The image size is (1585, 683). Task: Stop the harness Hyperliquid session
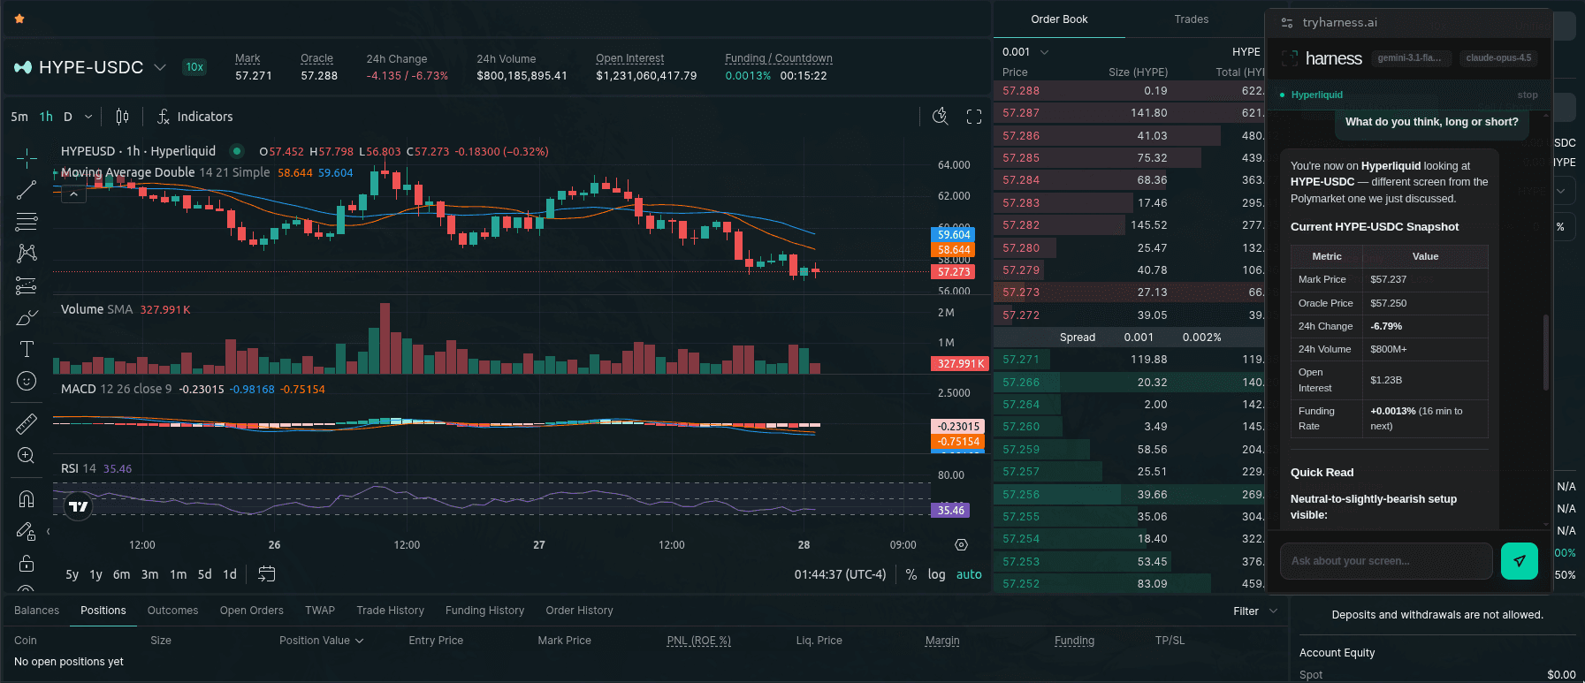point(1528,95)
